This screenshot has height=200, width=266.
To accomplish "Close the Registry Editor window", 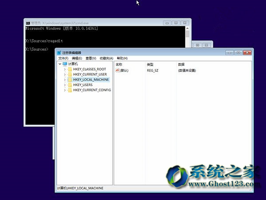I will tap(247, 52).
